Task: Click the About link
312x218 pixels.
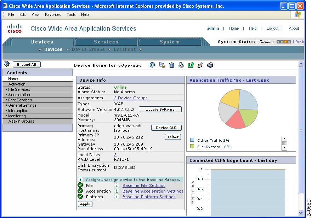Action: pyautogui.click(x=294, y=28)
